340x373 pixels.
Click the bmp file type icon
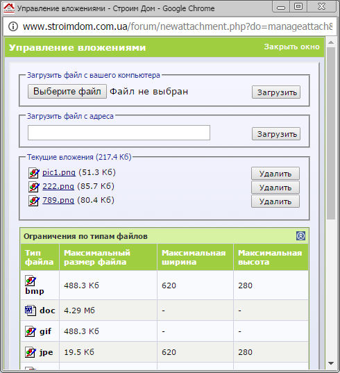click(x=31, y=281)
